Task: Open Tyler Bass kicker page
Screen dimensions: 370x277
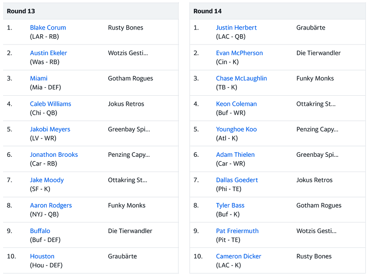Action: click(230, 206)
